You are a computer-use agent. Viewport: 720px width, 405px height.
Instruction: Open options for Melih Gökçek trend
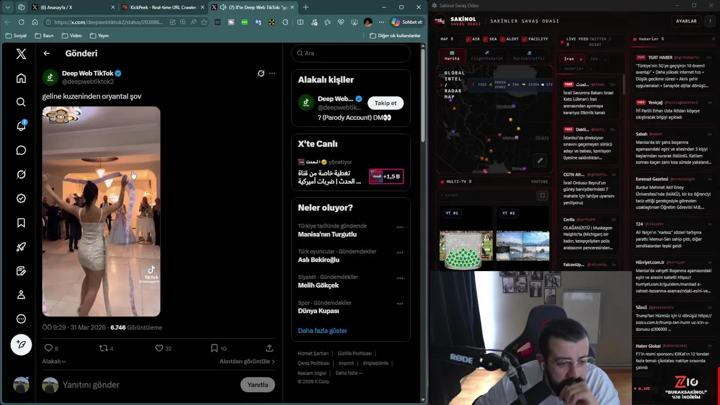(400, 278)
